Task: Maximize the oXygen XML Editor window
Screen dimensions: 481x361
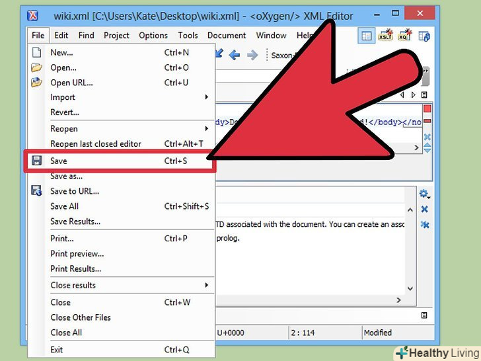Action: point(395,13)
